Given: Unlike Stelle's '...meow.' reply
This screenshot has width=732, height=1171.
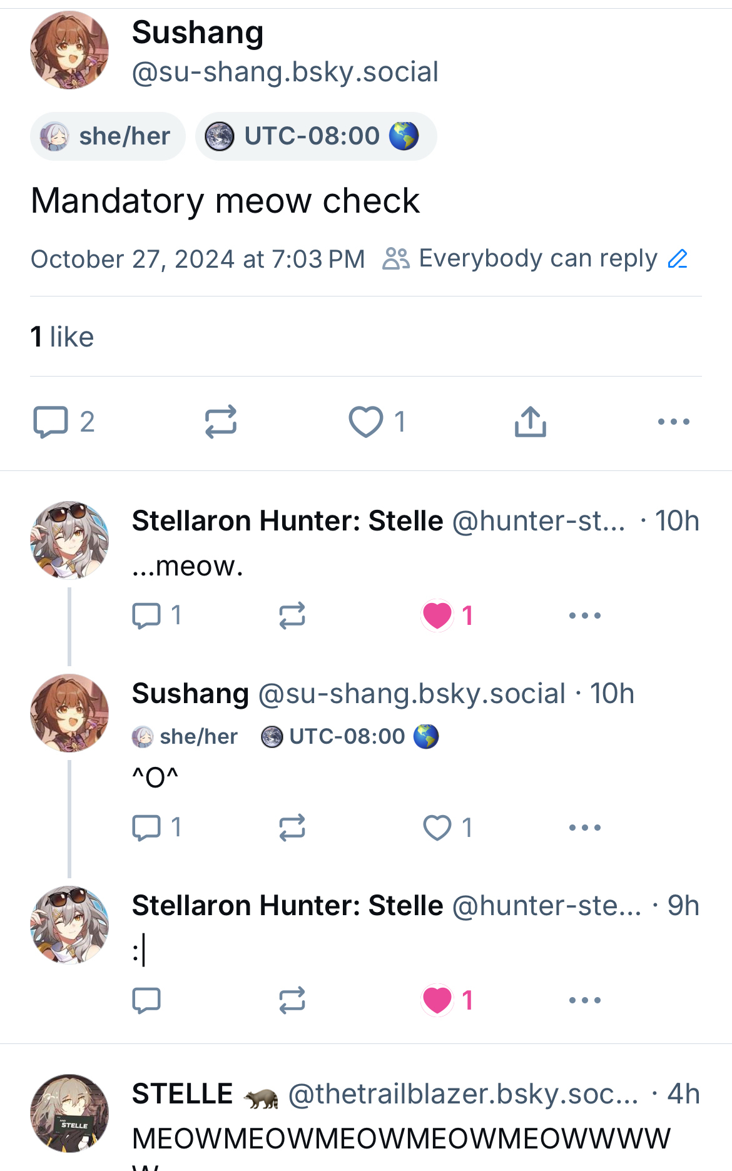Looking at the screenshot, I should click(437, 616).
